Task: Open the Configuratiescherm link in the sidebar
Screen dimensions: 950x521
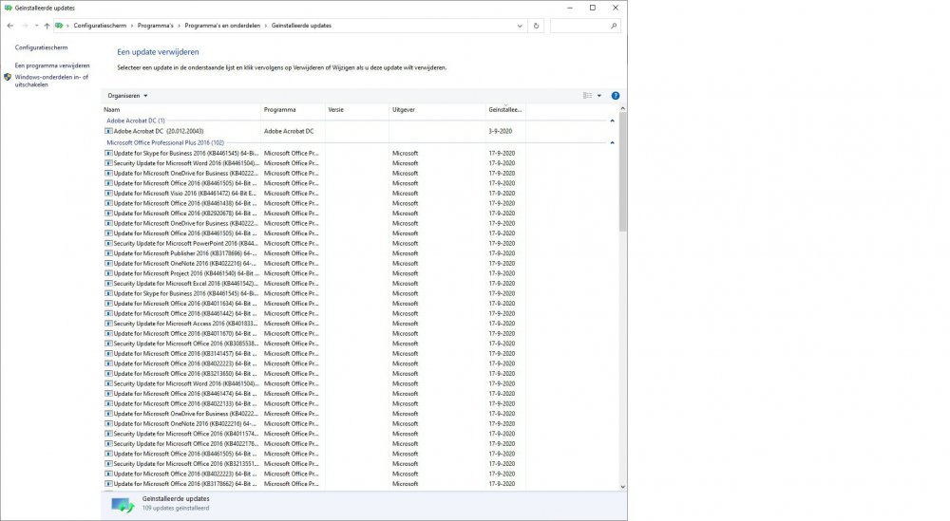Action: coord(41,47)
